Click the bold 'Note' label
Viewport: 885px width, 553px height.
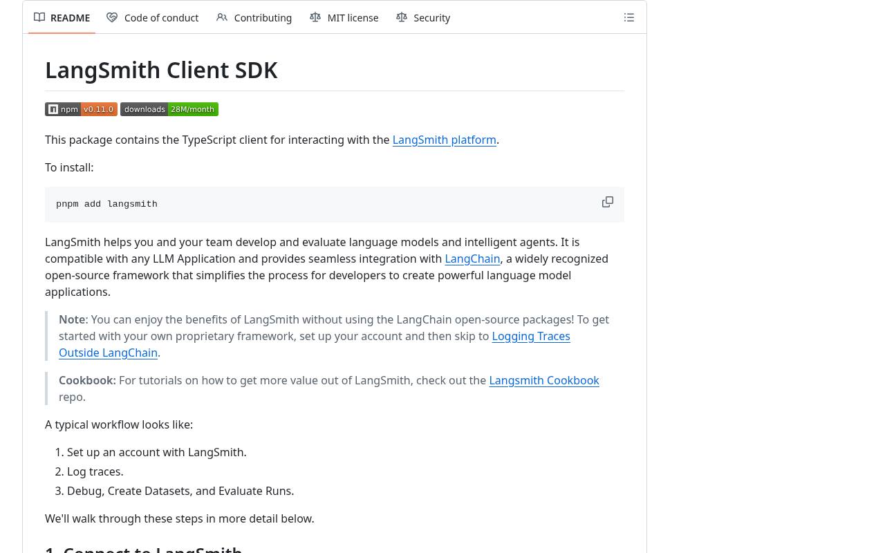point(72,319)
